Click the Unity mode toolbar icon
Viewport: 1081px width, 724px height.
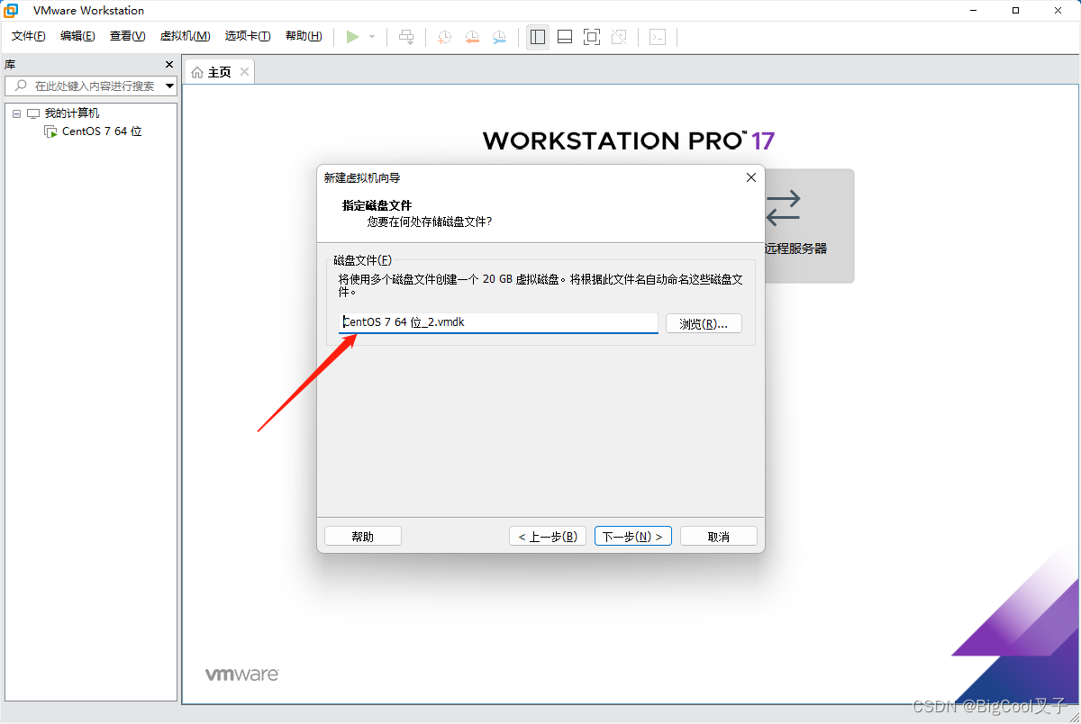619,37
